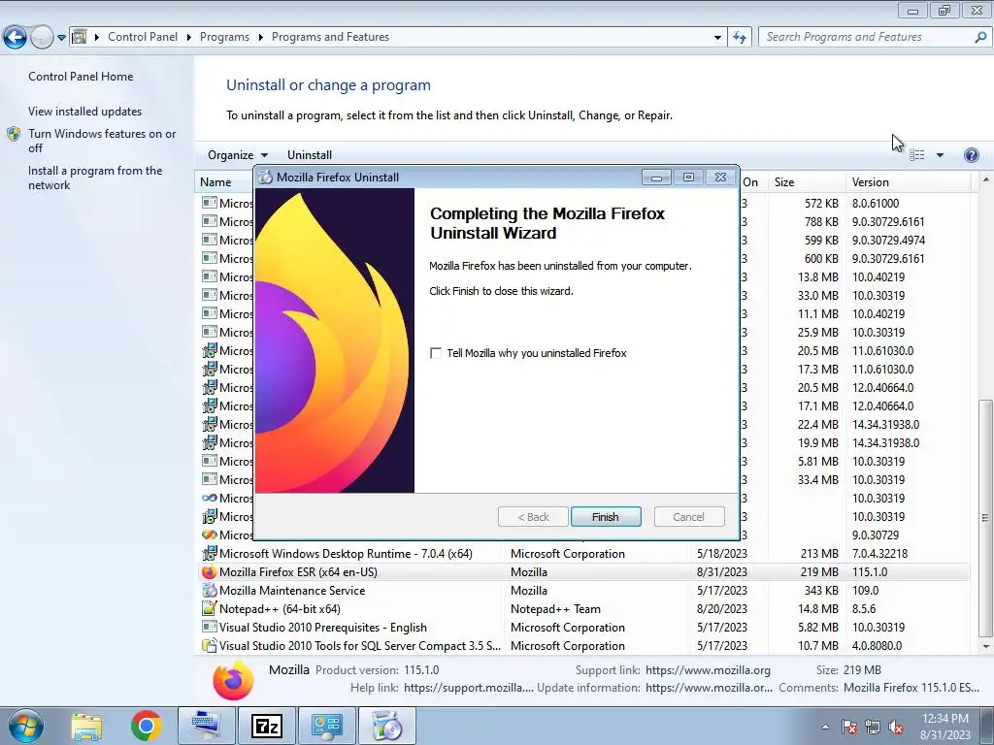
Task: Select Visual Studio 2010 Tools for SQL Server Compact
Action: 583,645
